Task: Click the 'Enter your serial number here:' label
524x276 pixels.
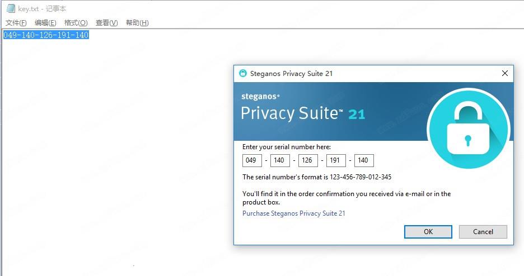Action: click(x=287, y=147)
